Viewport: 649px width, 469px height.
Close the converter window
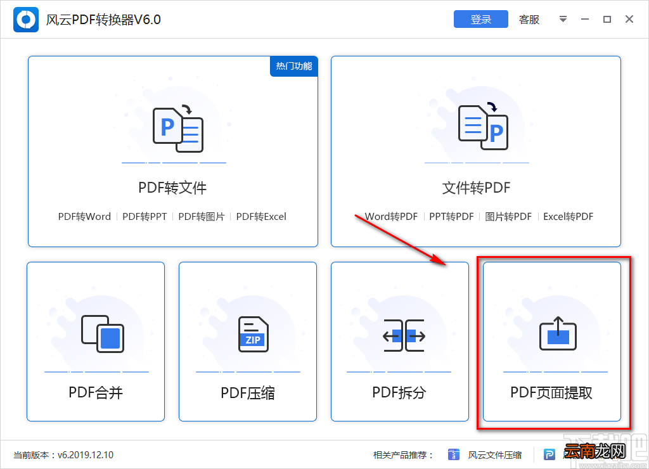(x=629, y=19)
